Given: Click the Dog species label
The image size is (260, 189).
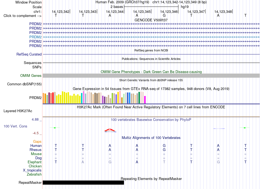Looking at the screenshot, I should 38,158.
